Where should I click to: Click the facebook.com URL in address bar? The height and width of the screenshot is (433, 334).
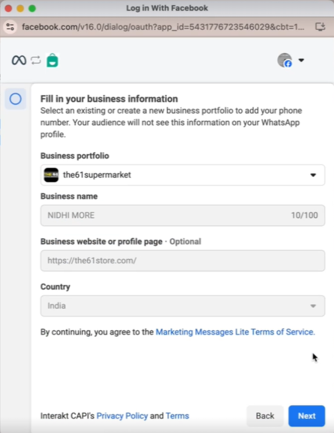click(163, 27)
